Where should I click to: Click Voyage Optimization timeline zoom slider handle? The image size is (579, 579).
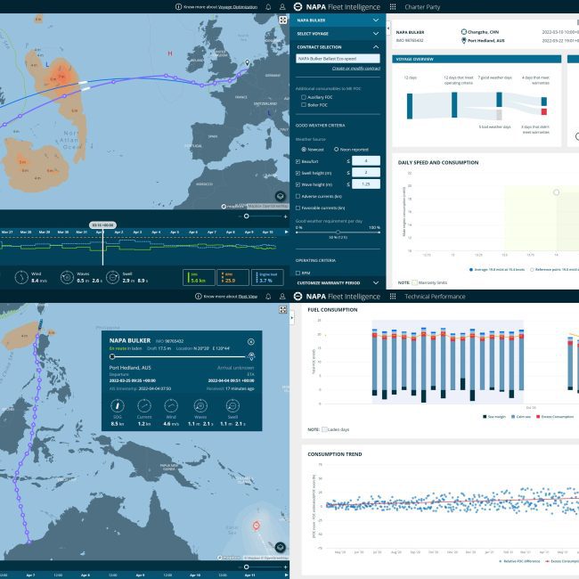click(246, 216)
